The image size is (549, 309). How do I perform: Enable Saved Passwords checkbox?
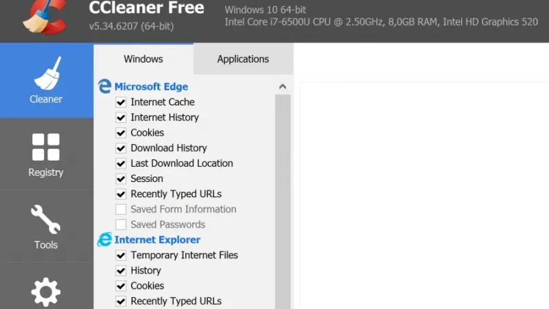click(121, 225)
